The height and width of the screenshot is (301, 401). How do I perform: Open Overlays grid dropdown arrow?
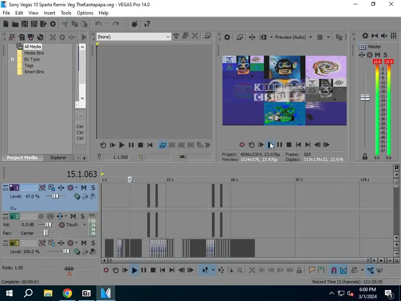329,37
